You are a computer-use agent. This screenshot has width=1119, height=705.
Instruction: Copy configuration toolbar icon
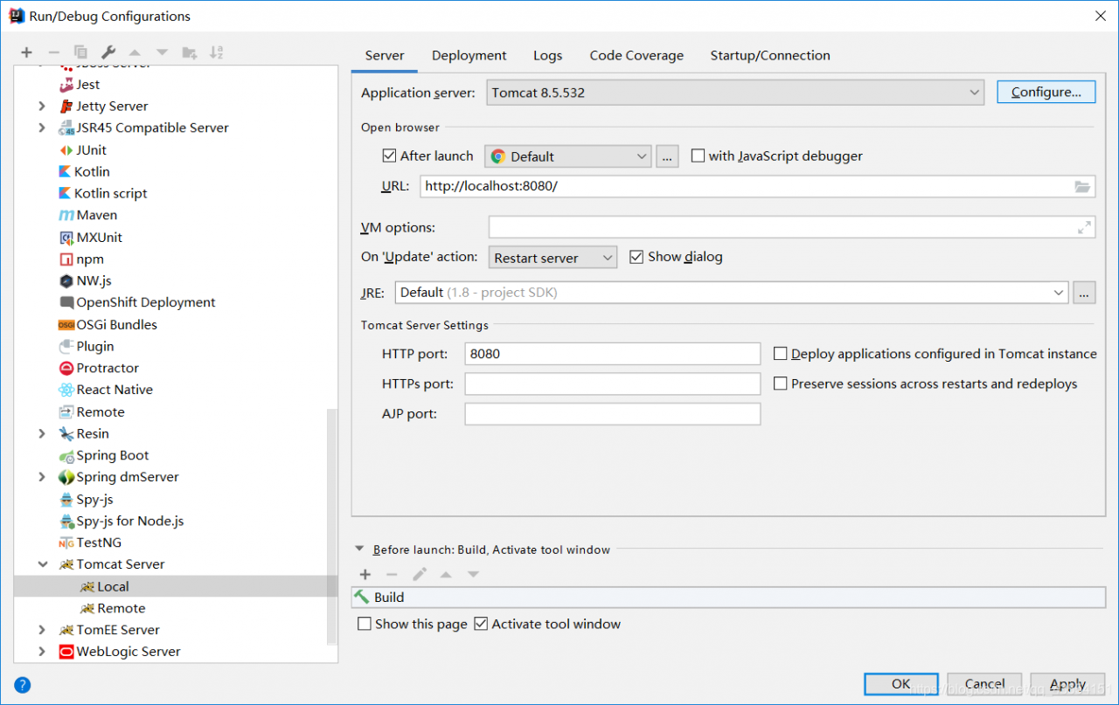pyautogui.click(x=80, y=52)
